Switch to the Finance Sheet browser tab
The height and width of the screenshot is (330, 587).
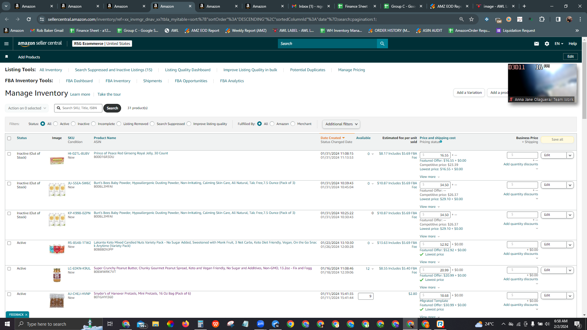click(x=357, y=6)
